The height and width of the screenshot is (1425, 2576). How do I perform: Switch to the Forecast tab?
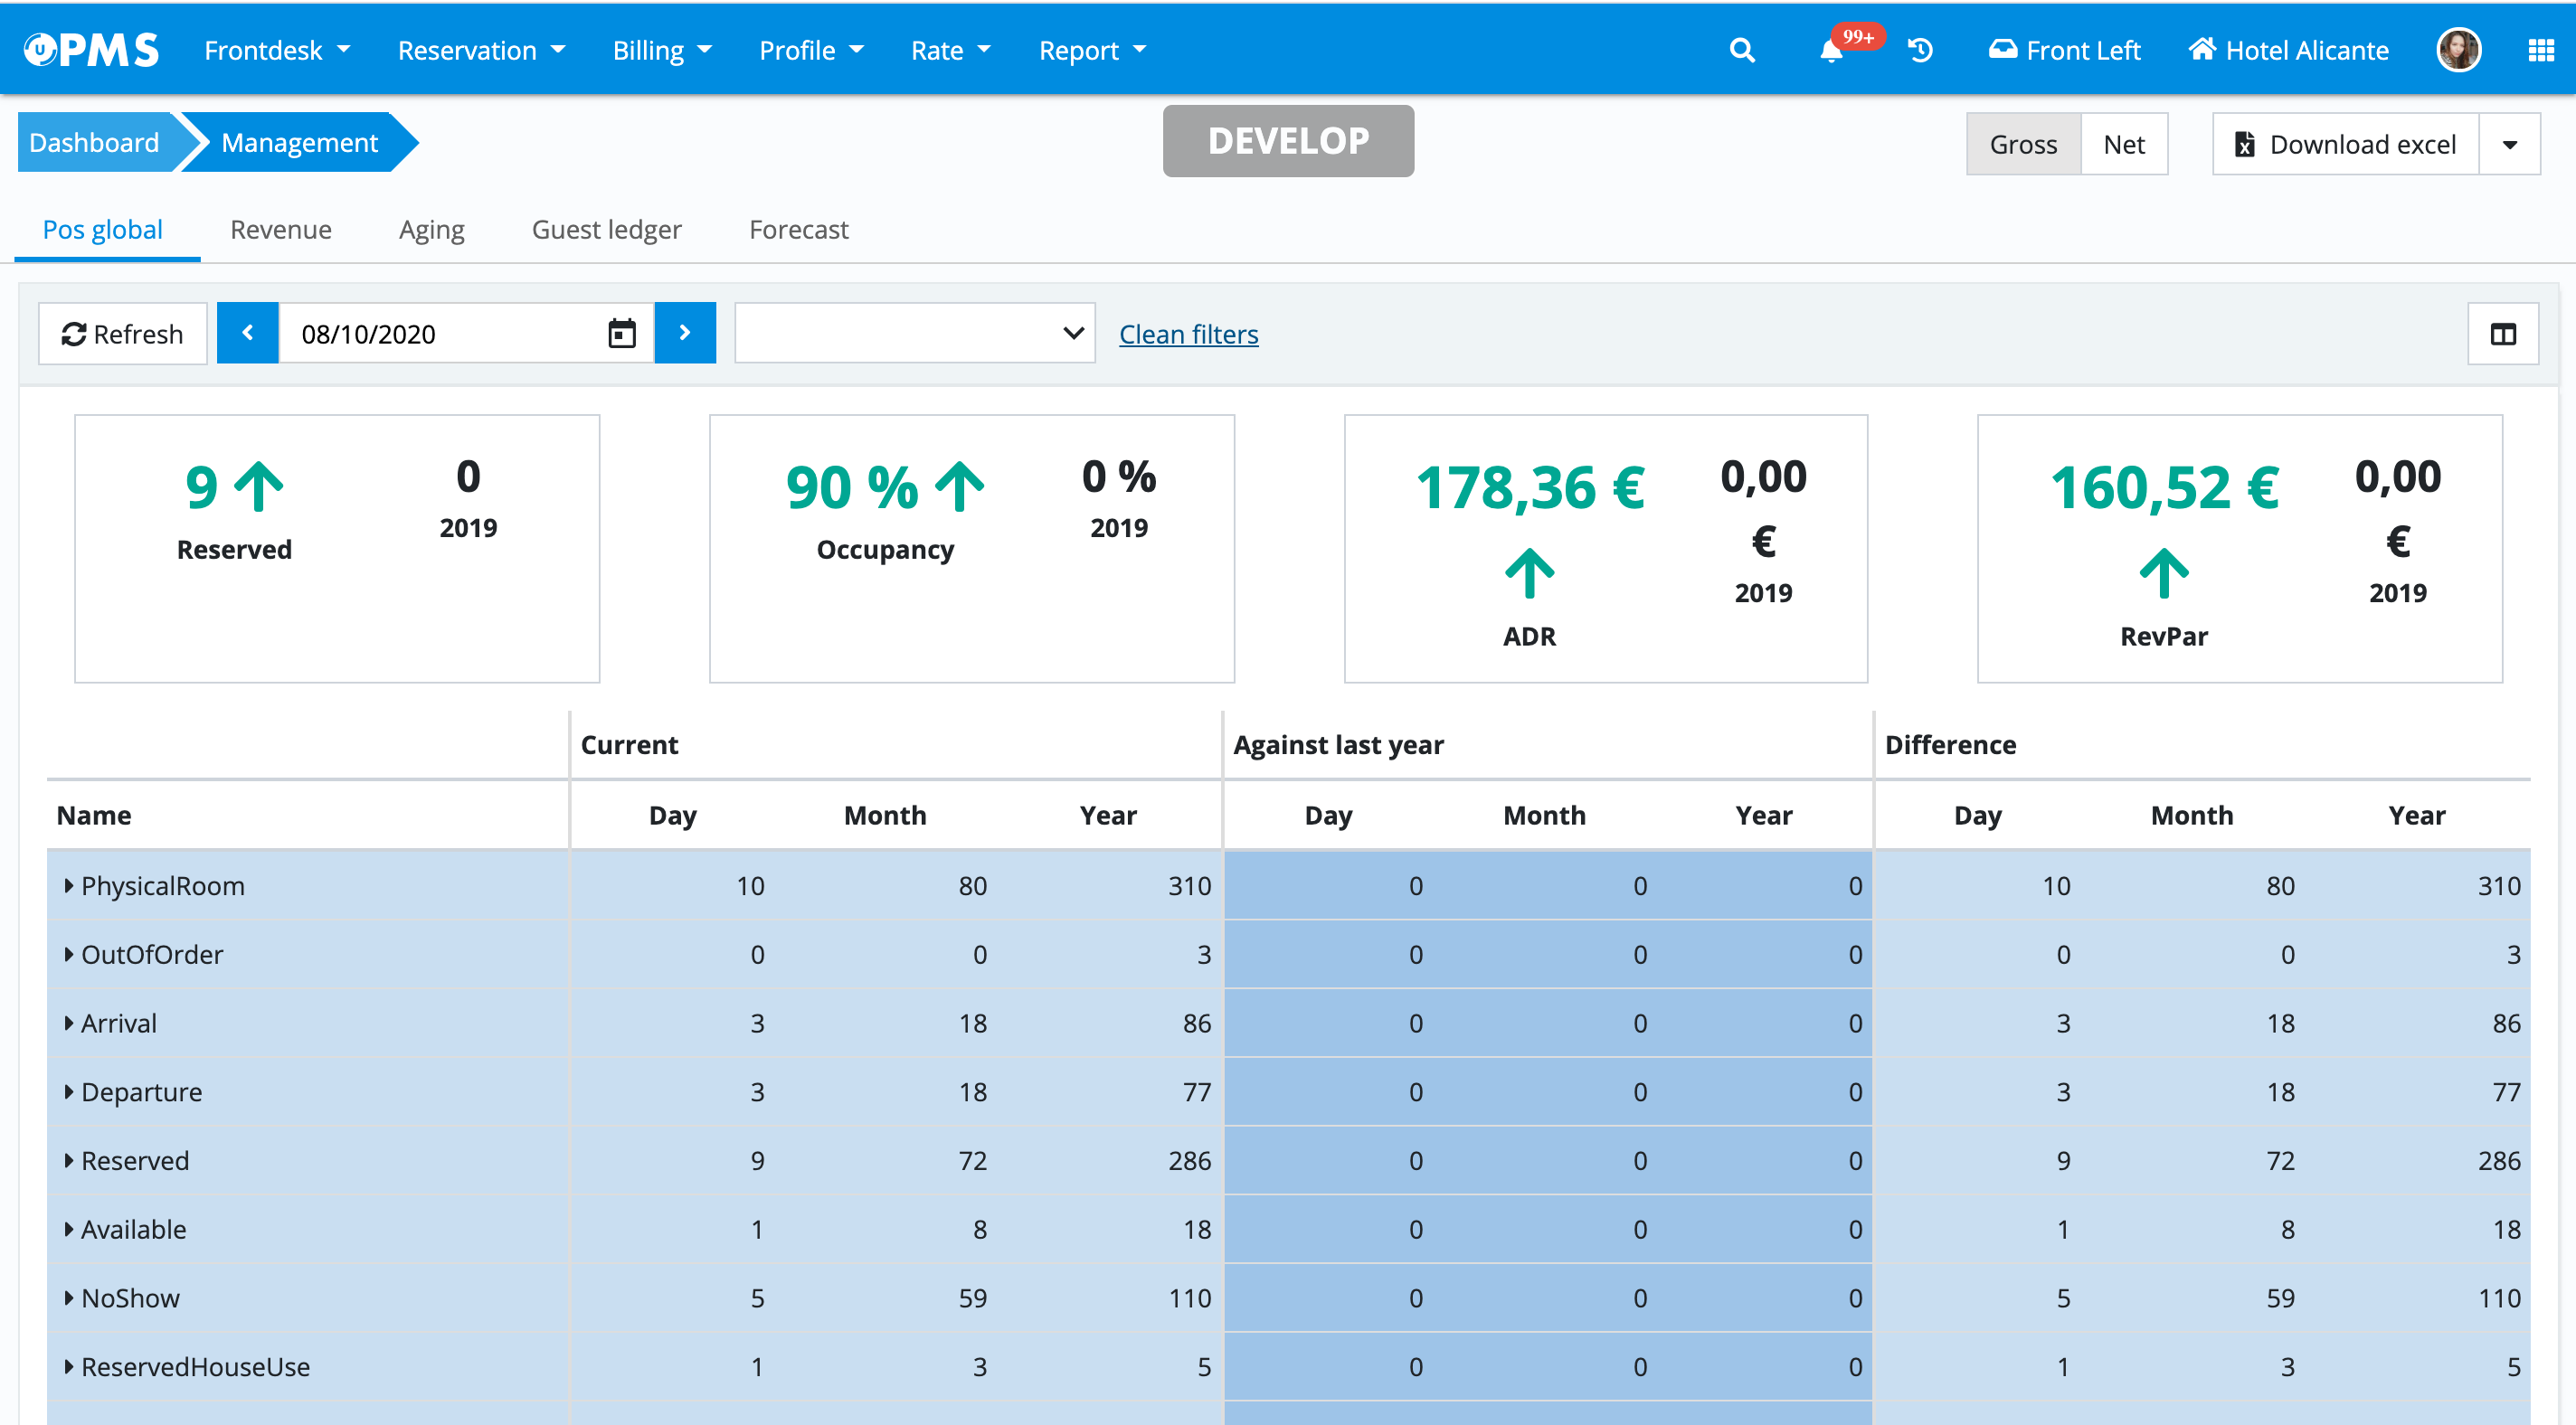798,229
